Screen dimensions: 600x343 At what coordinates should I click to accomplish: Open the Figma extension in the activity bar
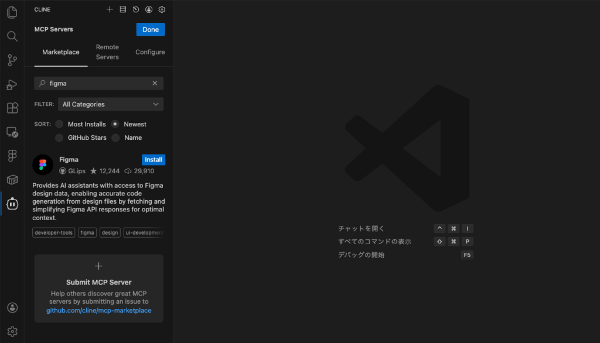pyautogui.click(x=12, y=156)
